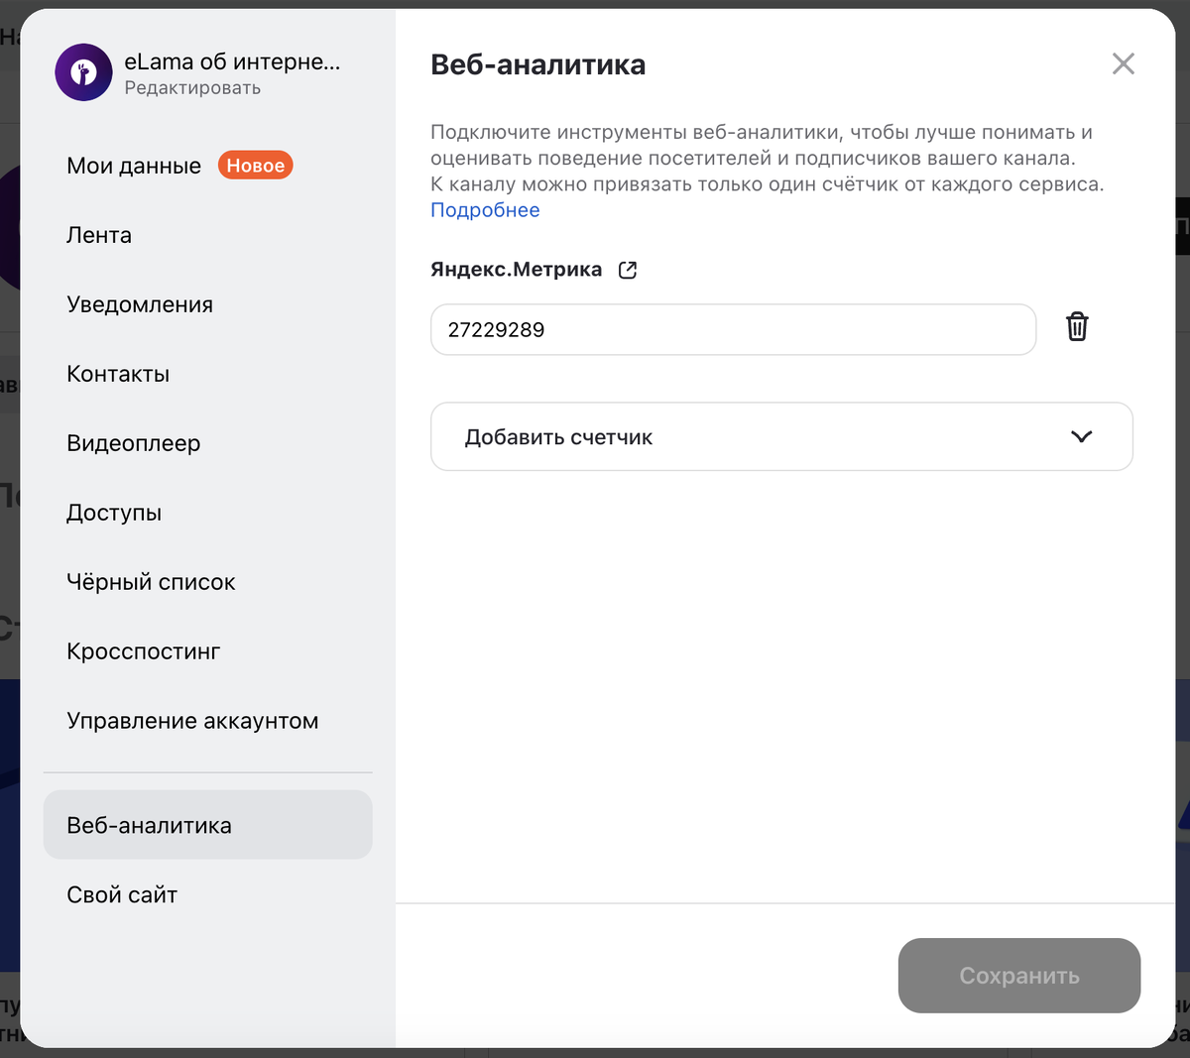The width and height of the screenshot is (1190, 1058).
Task: Open 'Кросспостинг' settings
Action: [144, 651]
